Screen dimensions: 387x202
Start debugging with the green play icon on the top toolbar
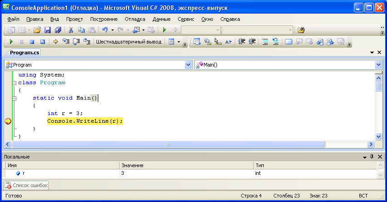tap(164, 30)
